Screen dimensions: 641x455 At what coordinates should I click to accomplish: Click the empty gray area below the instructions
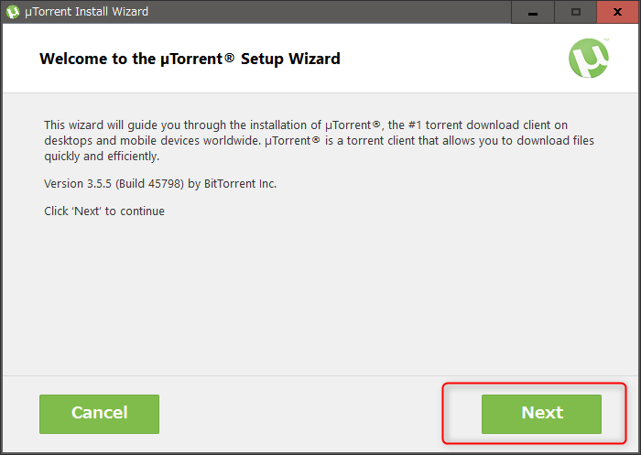320,293
